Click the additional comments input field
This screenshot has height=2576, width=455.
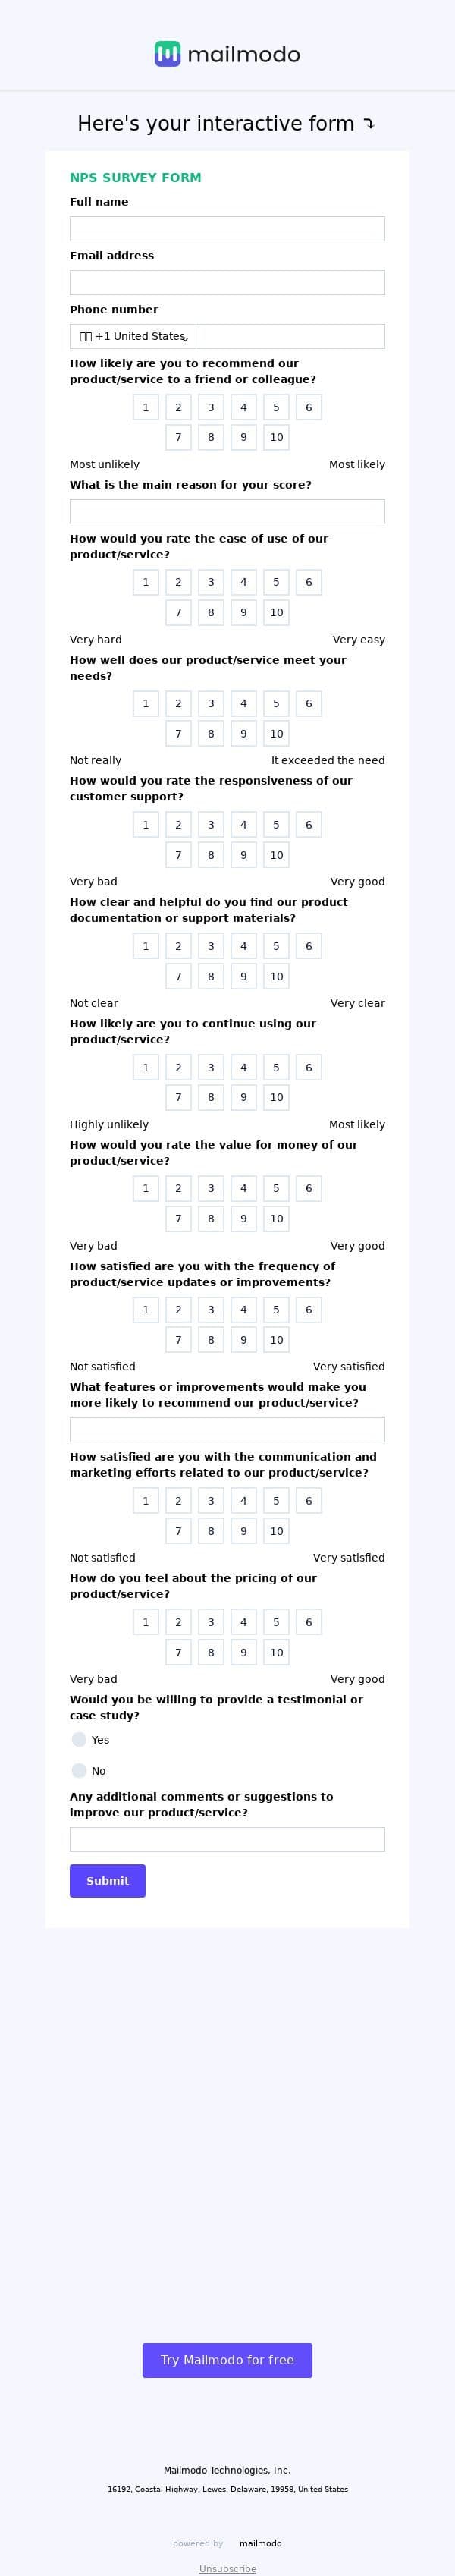227,1839
